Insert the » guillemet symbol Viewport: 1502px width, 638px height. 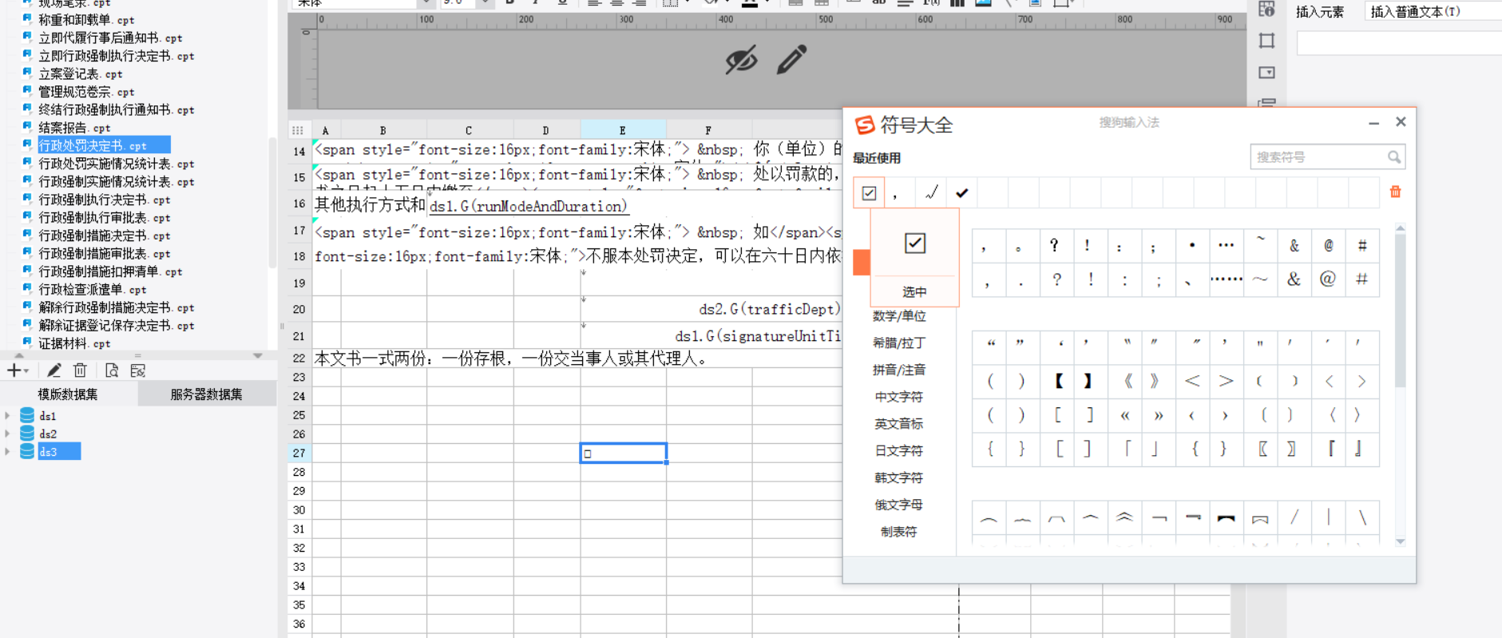coord(1159,415)
